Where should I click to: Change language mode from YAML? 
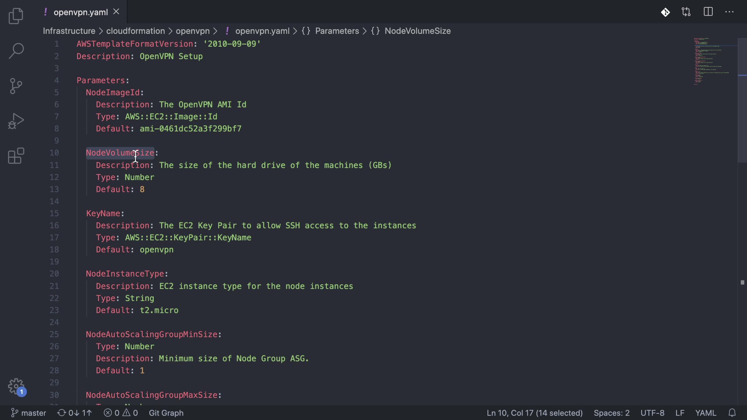pyautogui.click(x=705, y=413)
